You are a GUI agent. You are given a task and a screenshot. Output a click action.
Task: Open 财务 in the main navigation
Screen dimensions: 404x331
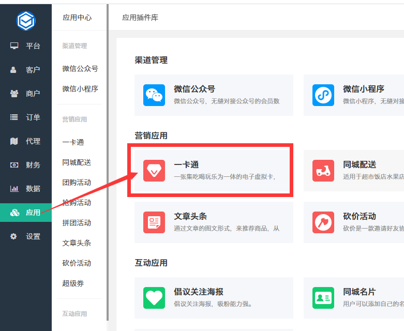(x=26, y=165)
